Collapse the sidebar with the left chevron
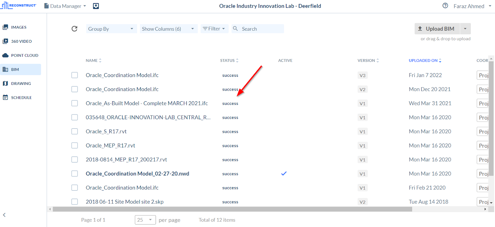This screenshot has width=495, height=227. (x=4, y=215)
